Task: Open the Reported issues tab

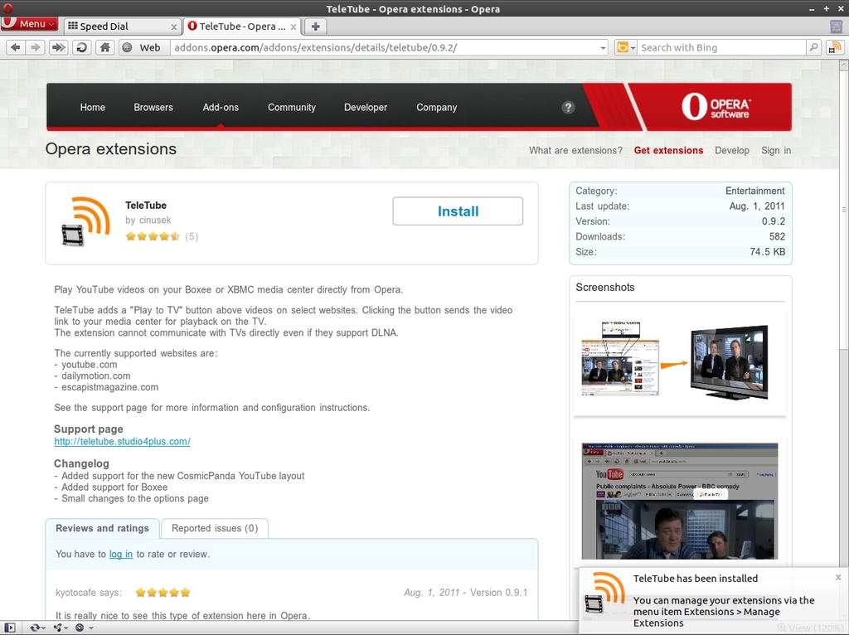Action: (x=215, y=528)
